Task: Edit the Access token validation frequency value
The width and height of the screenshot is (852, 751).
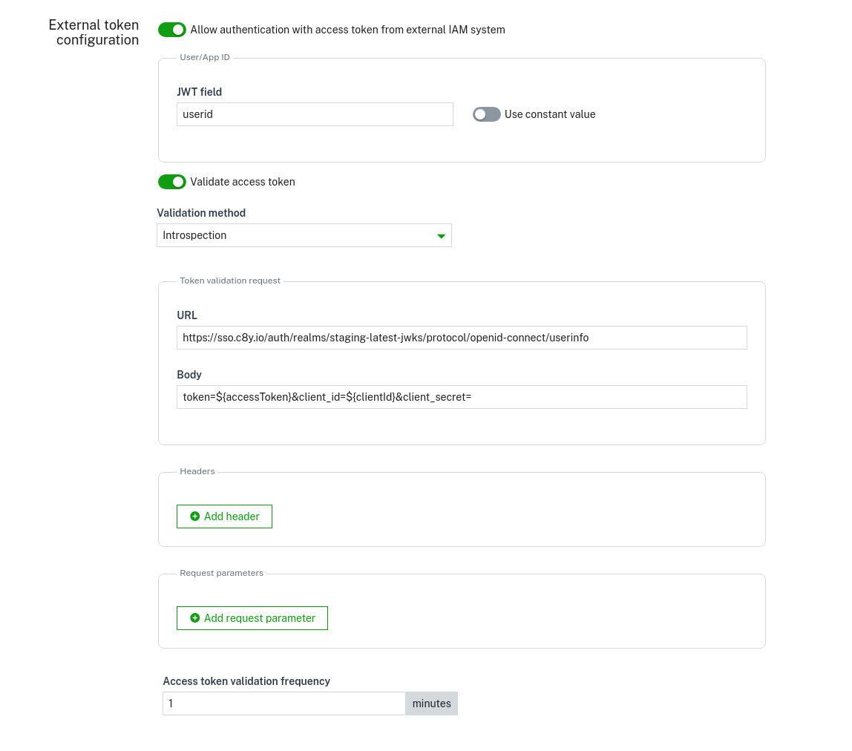Action: (x=284, y=704)
